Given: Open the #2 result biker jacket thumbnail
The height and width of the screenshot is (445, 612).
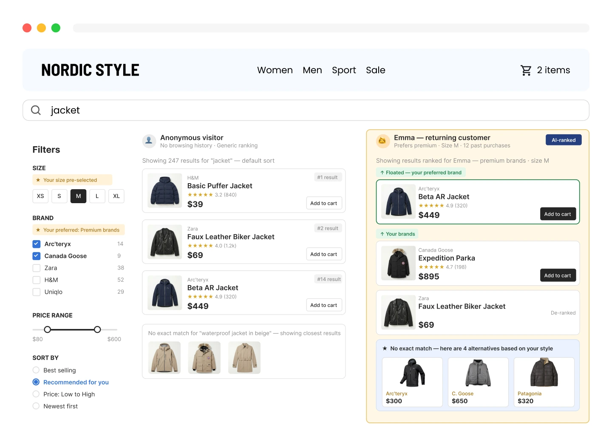Looking at the screenshot, I should 165,241.
